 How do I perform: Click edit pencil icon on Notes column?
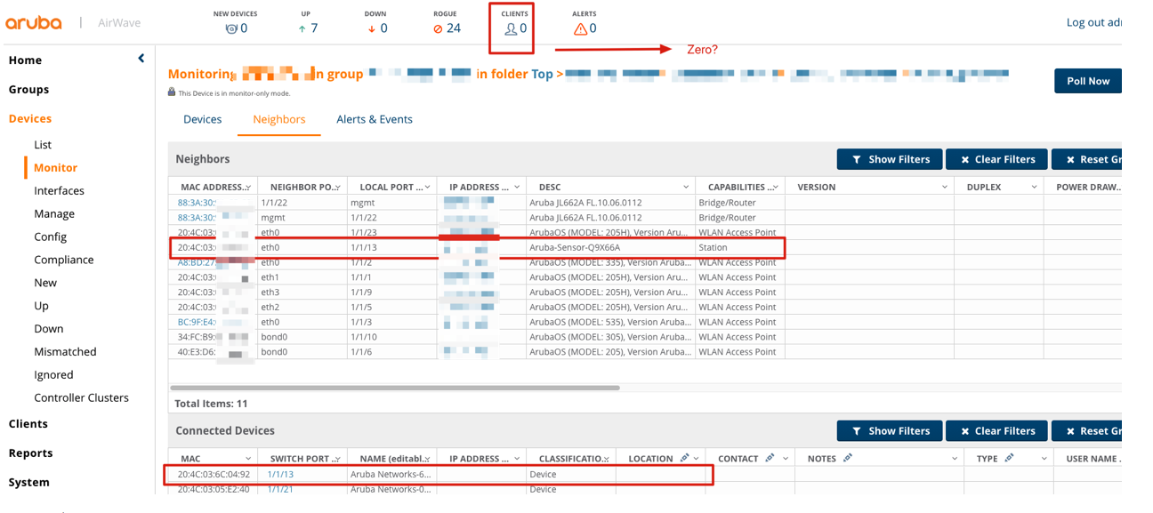847,458
